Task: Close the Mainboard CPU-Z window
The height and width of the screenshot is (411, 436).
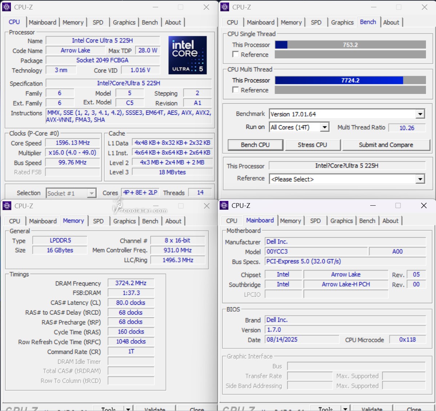Action: [x=424, y=205]
